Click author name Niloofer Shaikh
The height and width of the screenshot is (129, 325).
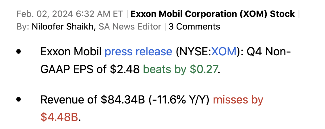tap(63, 27)
